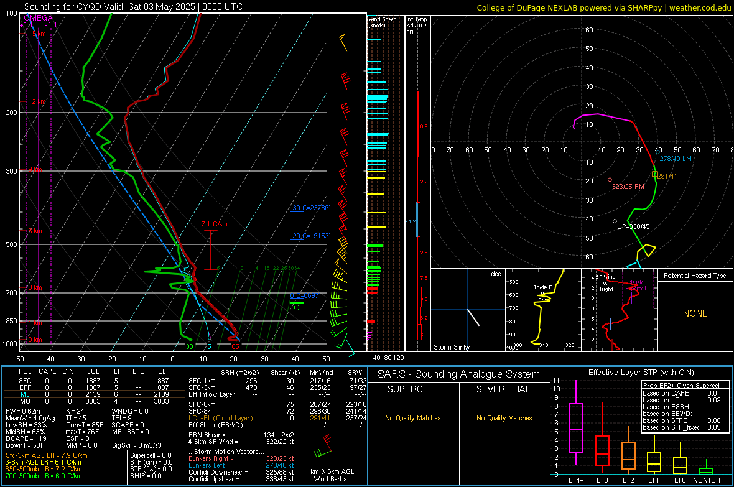Click the red 'Bunkers Right =' row
The width and height of the screenshot is (734, 487).
pyautogui.click(x=241, y=458)
